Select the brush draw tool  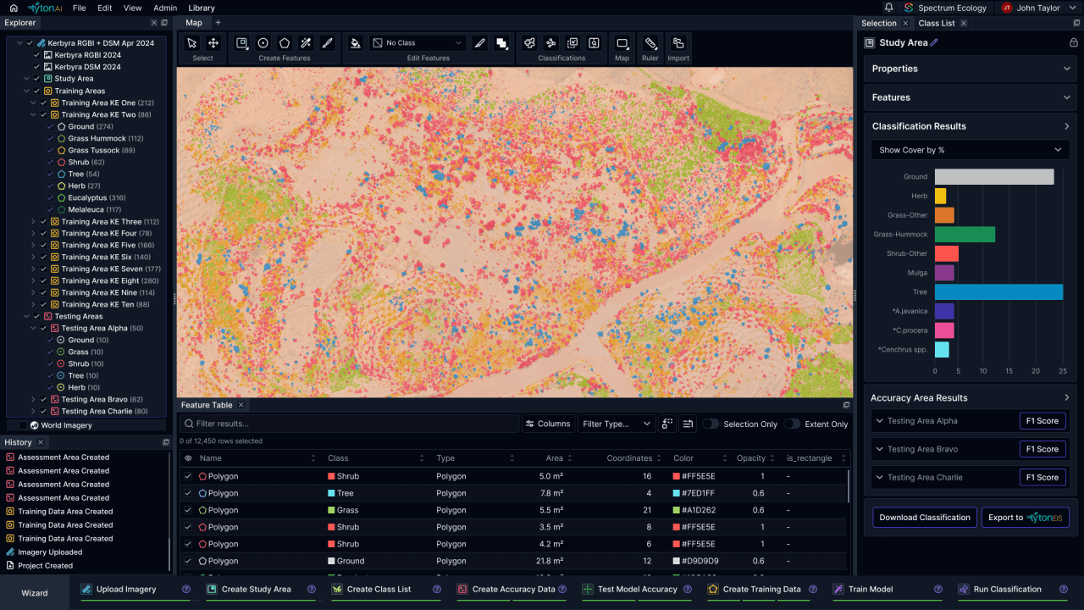tap(327, 43)
